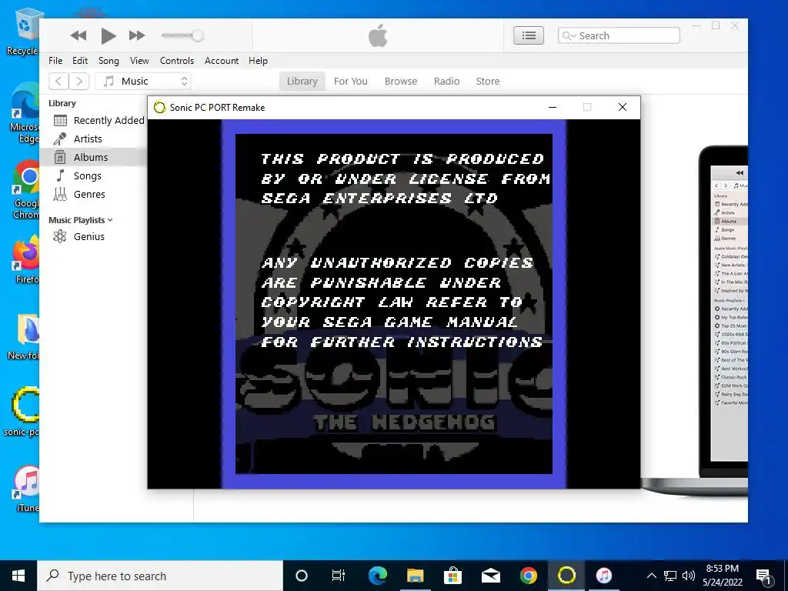Expand the Music media type dropdown
Viewport: 788px width, 591px height.
[143, 81]
